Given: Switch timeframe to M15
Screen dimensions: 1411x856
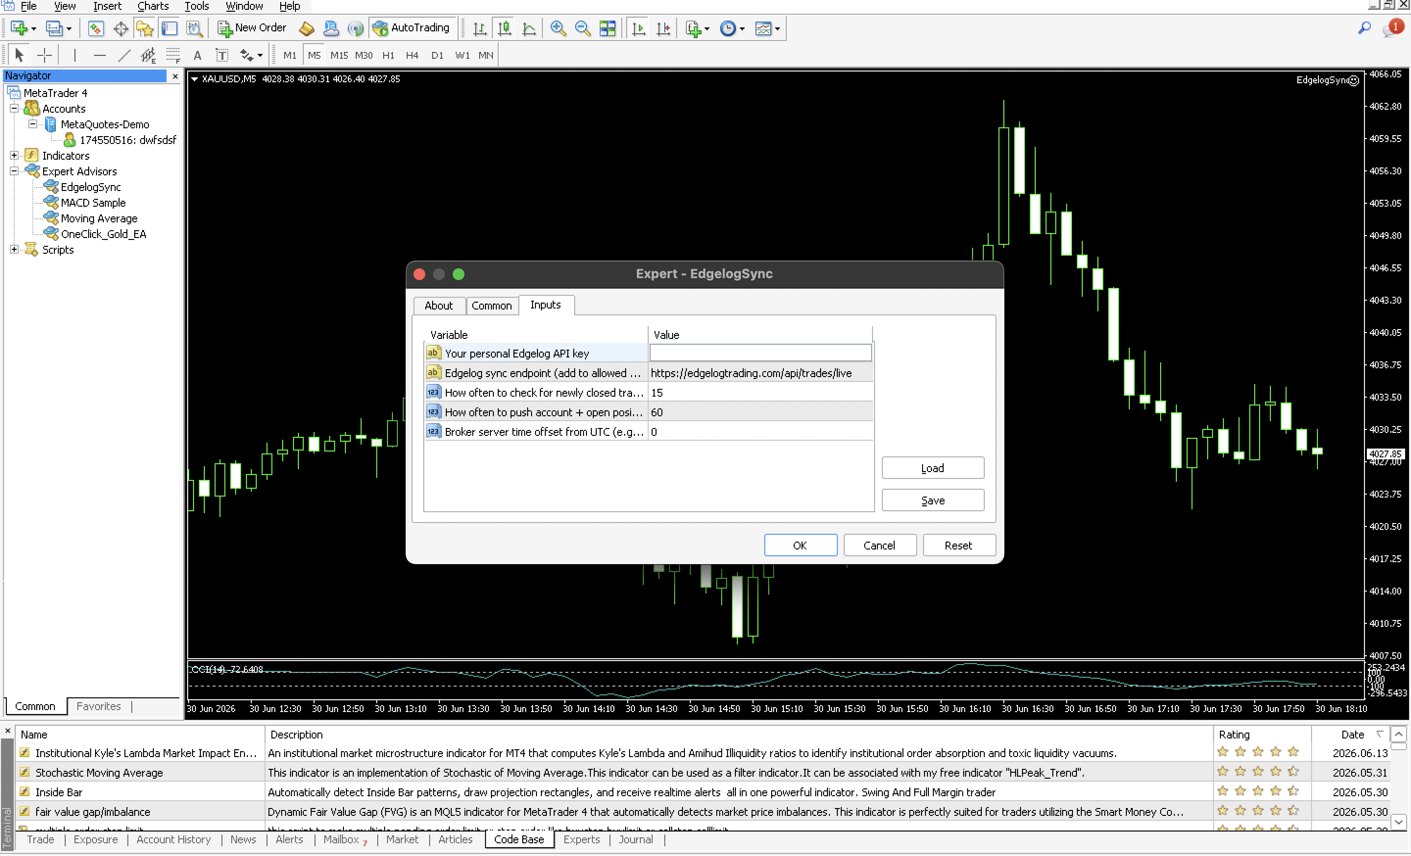Looking at the screenshot, I should coord(339,55).
